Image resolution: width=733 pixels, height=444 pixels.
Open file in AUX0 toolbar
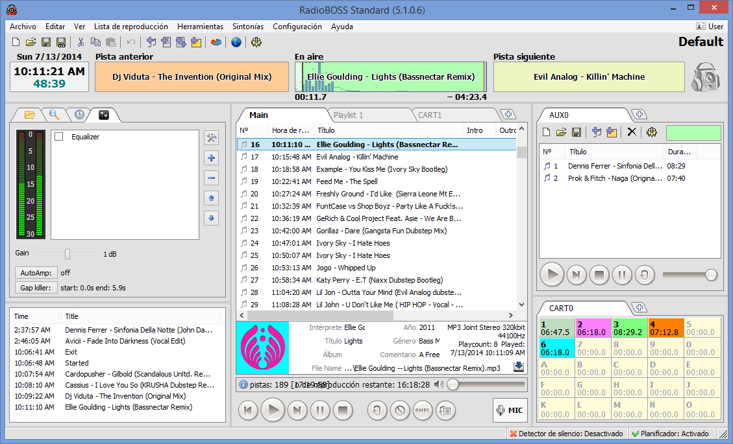(x=561, y=132)
